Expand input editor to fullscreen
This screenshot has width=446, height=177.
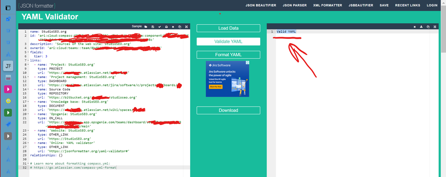tap(186, 27)
